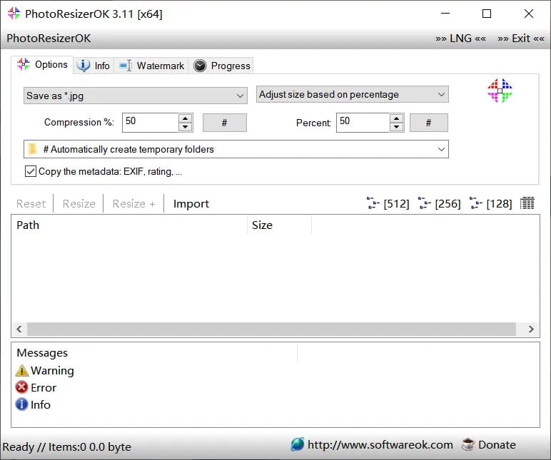The height and width of the screenshot is (460, 551).
Task: Decrease Compression % with down arrow
Action: 185,127
